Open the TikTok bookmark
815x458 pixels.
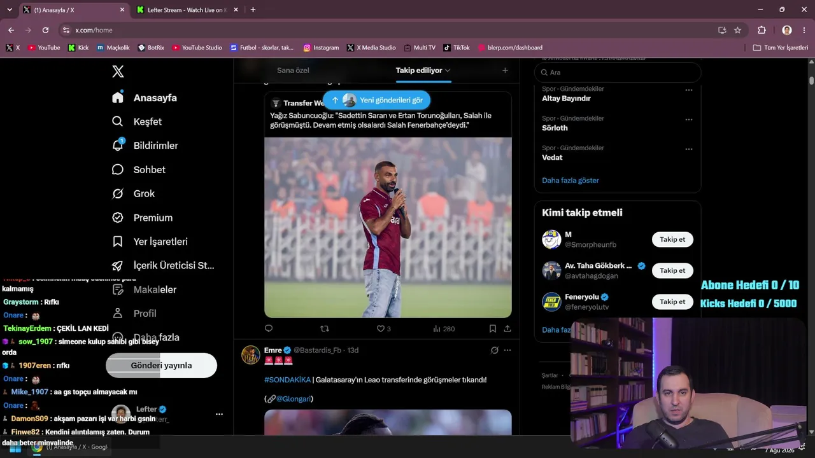[x=457, y=48]
